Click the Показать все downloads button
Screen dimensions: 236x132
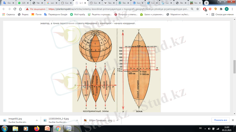(x=220, y=120)
